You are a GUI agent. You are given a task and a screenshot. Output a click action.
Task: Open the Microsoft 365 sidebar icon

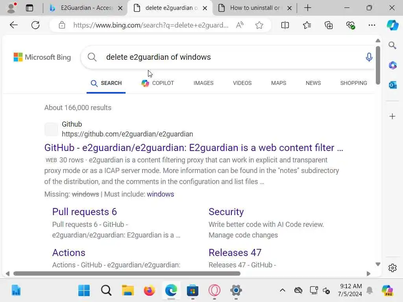pyautogui.click(x=392, y=65)
